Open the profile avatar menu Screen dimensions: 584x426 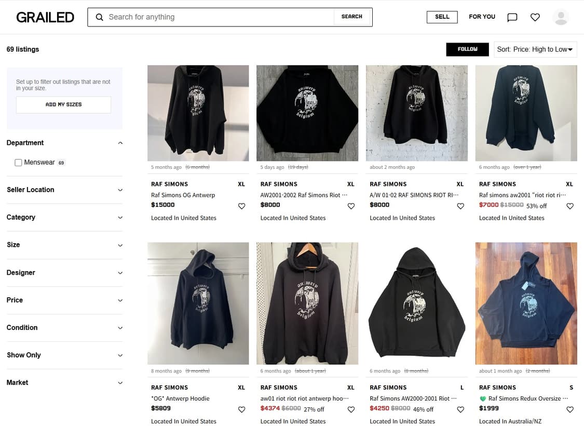click(561, 17)
